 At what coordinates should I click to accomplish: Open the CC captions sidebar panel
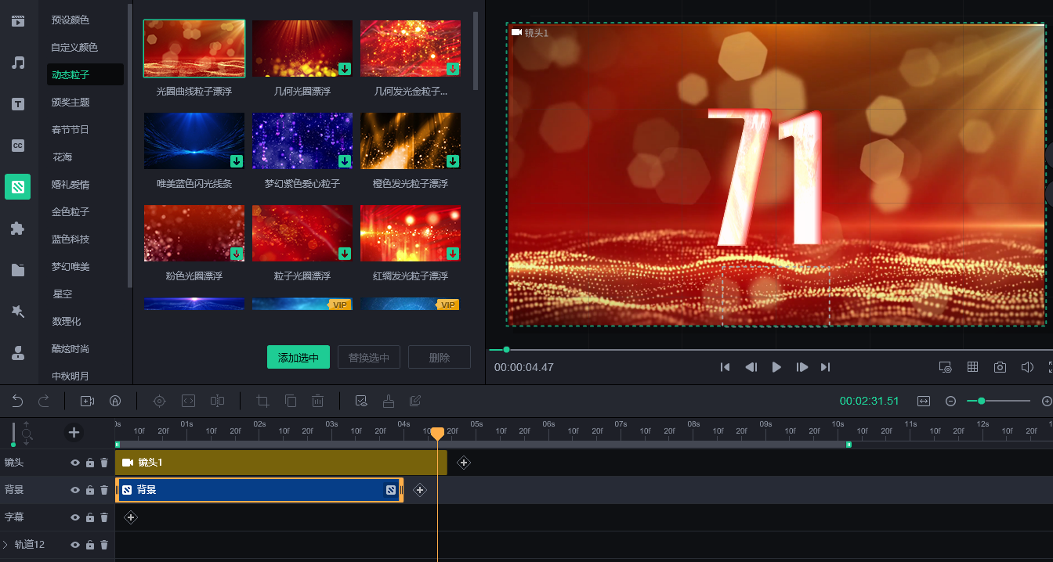18,146
